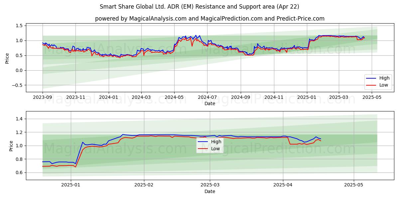Screen dimensions: 399x199
Task: Click the '2023-09' date tick label
Action: point(43,98)
